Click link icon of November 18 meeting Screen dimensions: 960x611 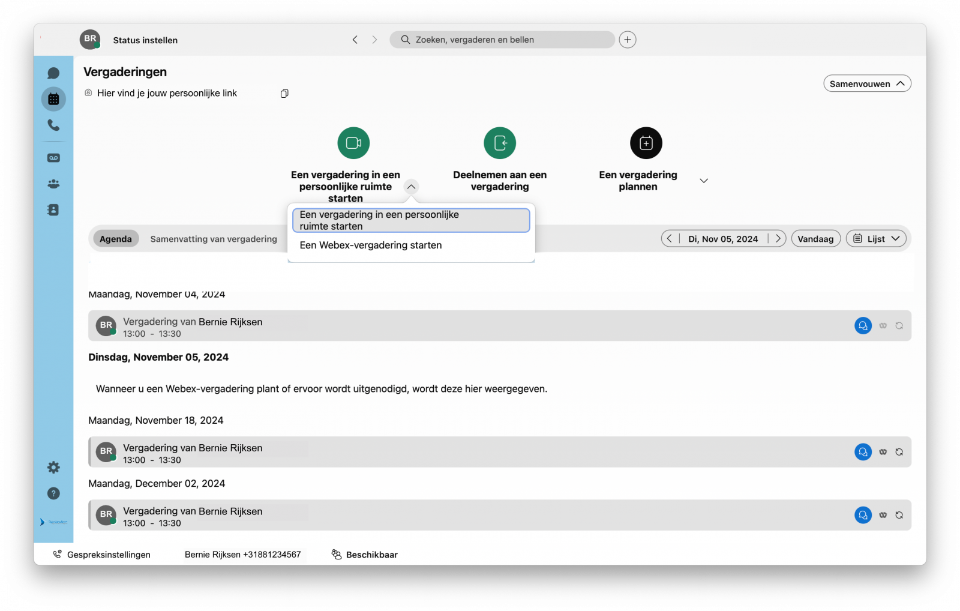coord(883,452)
